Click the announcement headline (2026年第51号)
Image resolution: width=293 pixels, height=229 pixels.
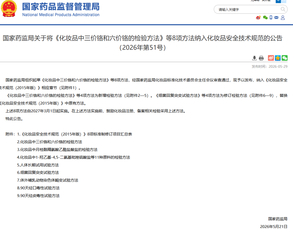coord(143,43)
